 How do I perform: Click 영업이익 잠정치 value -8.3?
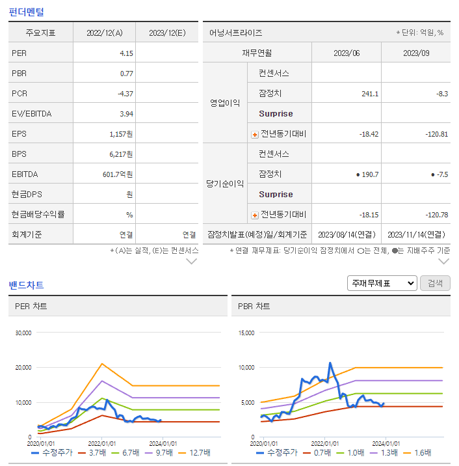pyautogui.click(x=442, y=94)
